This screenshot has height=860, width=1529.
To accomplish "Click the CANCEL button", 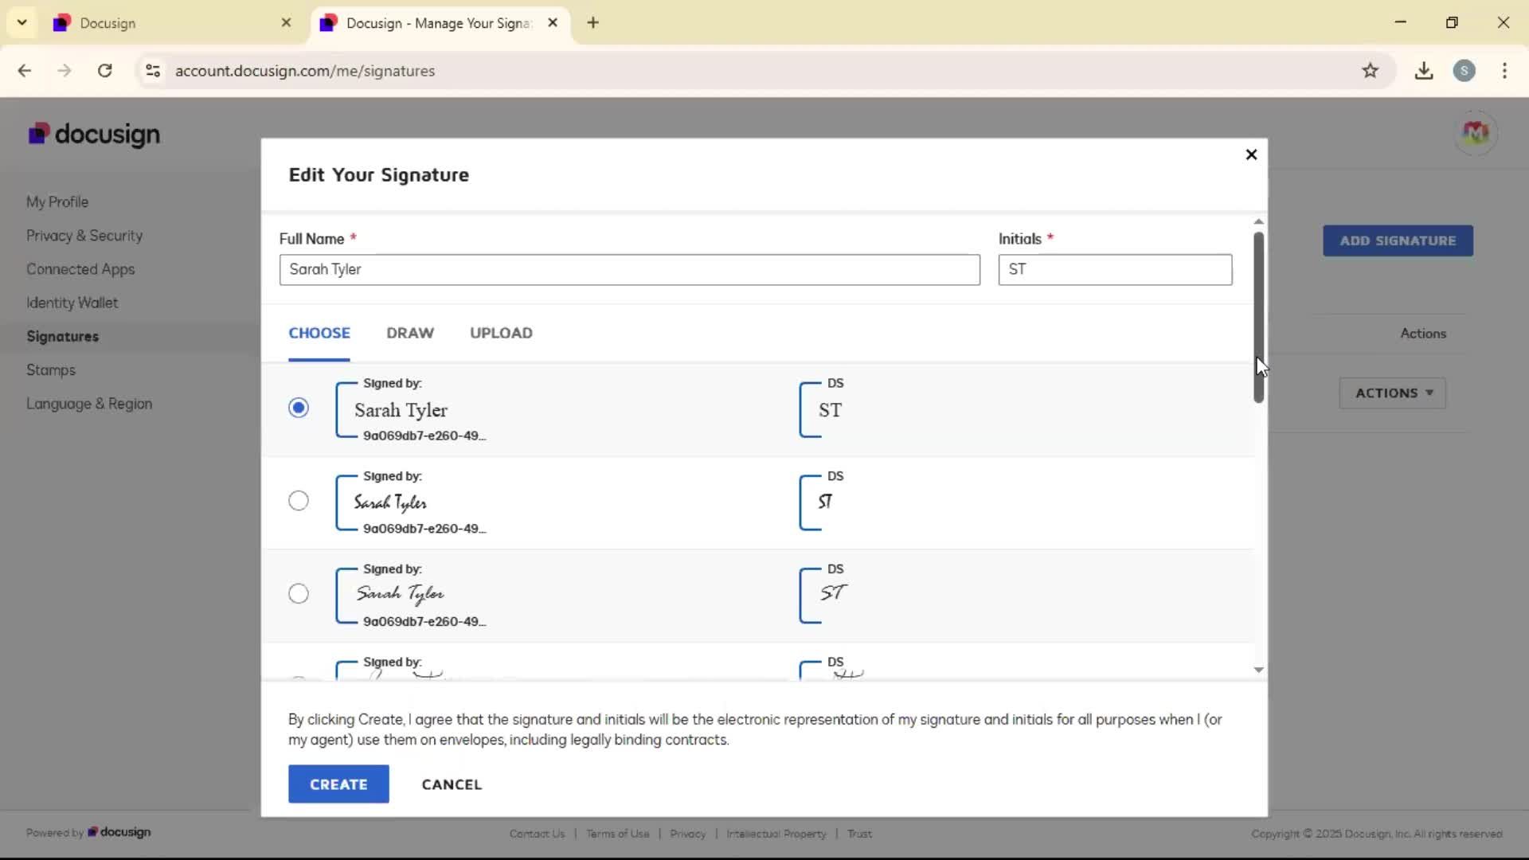I will [x=452, y=784].
